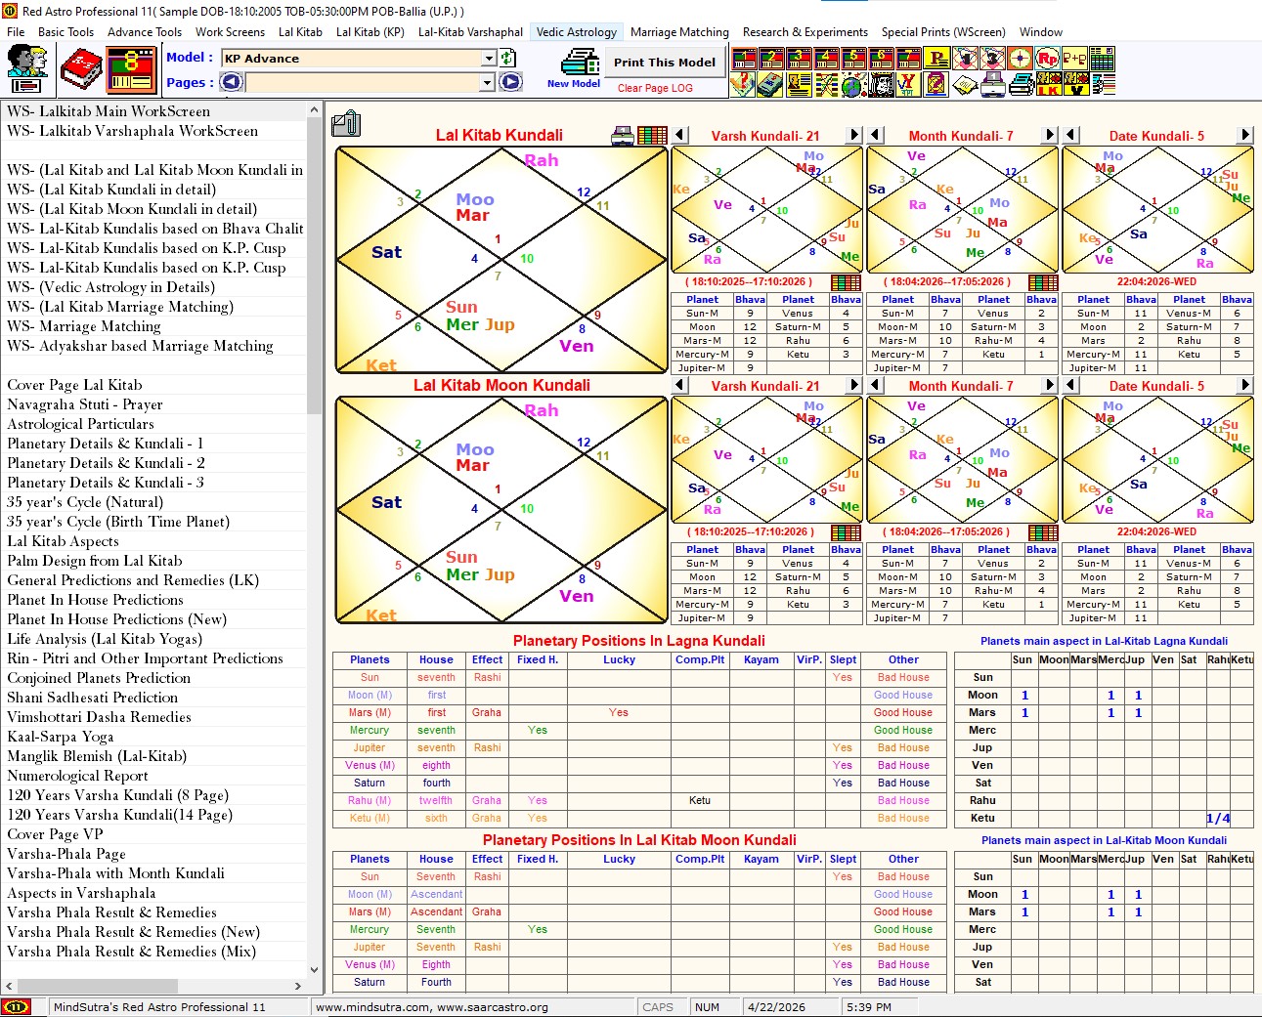Open work screen 5 icon
This screenshot has width=1262, height=1017.
pos(853,59)
